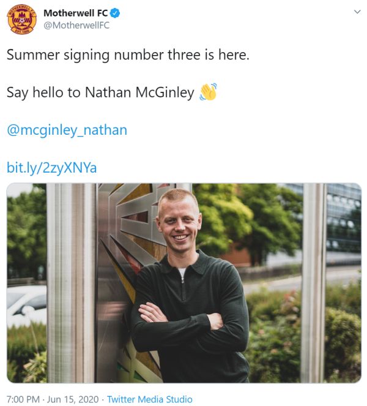Open the @mcginley_nathan mention
The width and height of the screenshot is (367, 406).
67,130
